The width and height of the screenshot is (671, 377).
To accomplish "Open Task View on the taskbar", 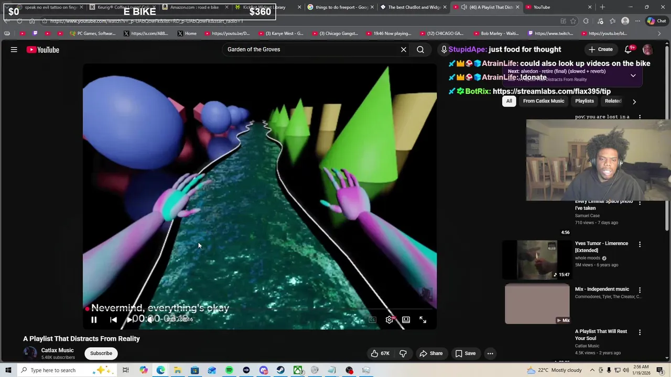I will (x=126, y=370).
